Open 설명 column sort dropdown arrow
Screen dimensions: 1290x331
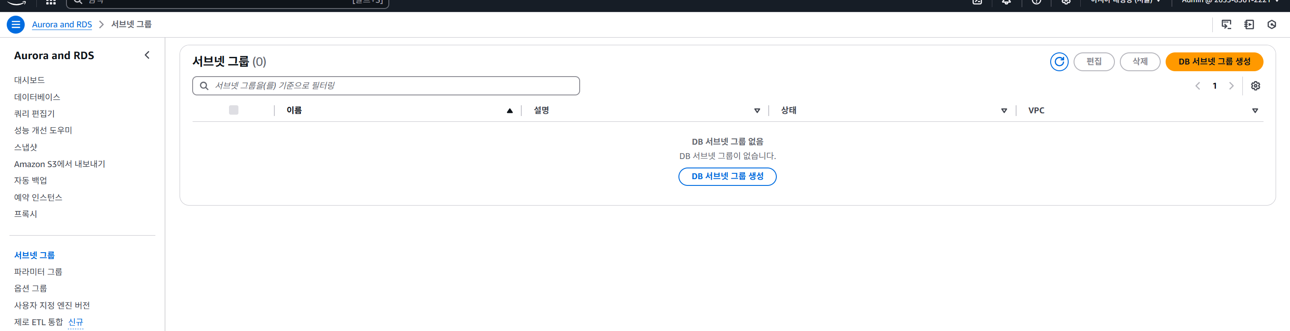(x=757, y=111)
